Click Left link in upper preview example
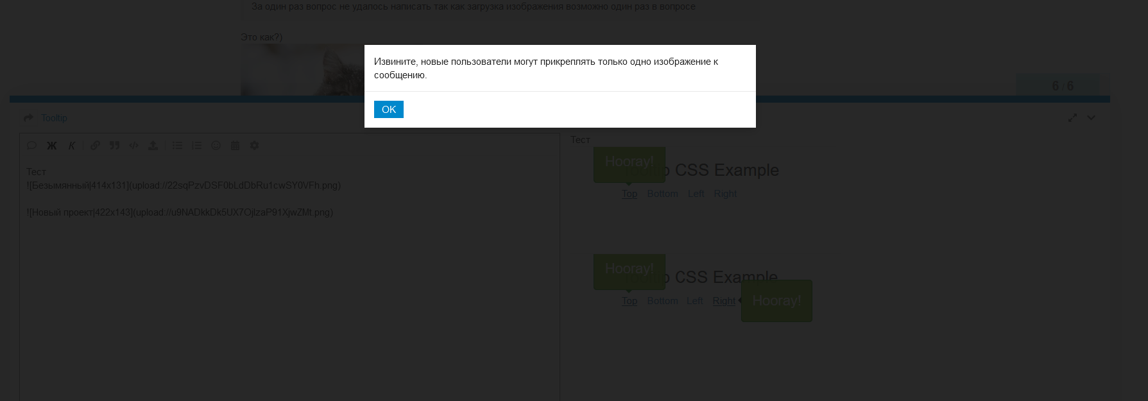Viewport: 1148px width, 401px height. pyautogui.click(x=696, y=194)
